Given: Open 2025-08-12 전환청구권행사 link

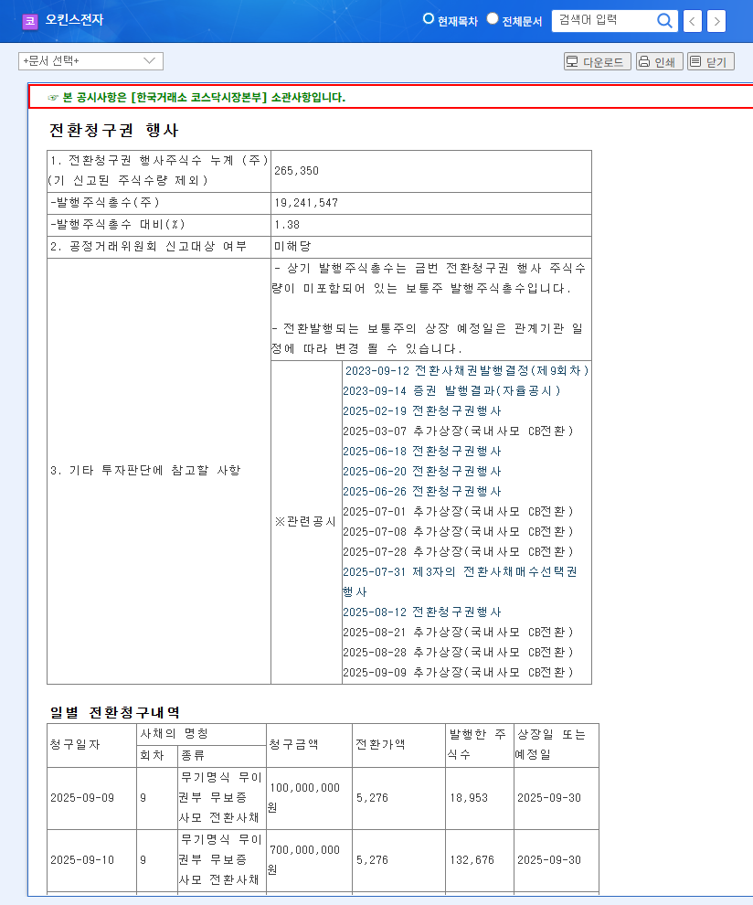Looking at the screenshot, I should pyautogui.click(x=422, y=612).
